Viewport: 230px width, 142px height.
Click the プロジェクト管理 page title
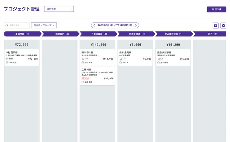click(x=22, y=9)
